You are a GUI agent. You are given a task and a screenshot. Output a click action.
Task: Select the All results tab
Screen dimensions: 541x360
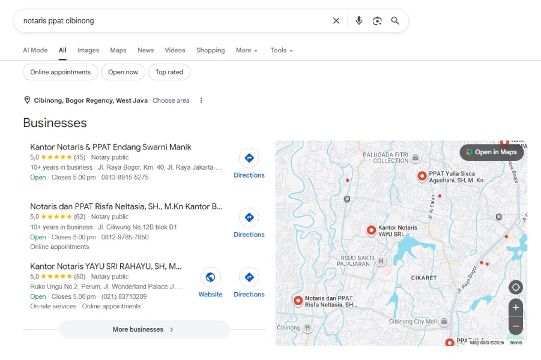[62, 50]
